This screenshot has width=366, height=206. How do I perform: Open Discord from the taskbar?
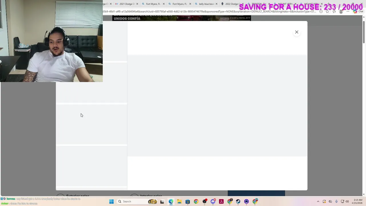pos(213,201)
